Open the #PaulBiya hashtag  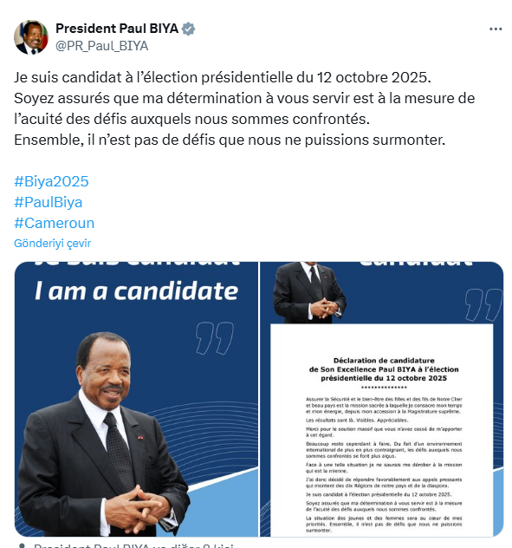(49, 202)
